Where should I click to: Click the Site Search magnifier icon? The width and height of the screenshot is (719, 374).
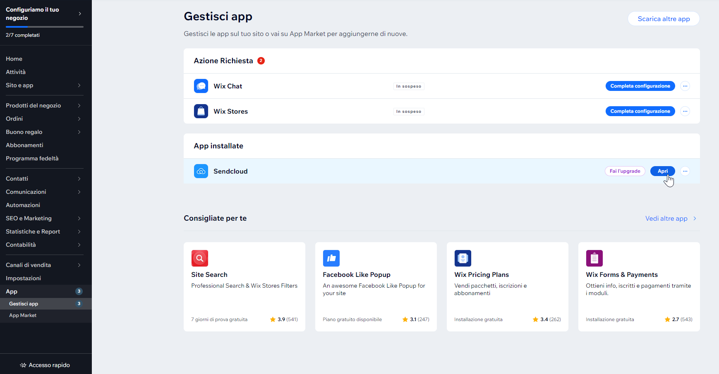[200, 258]
